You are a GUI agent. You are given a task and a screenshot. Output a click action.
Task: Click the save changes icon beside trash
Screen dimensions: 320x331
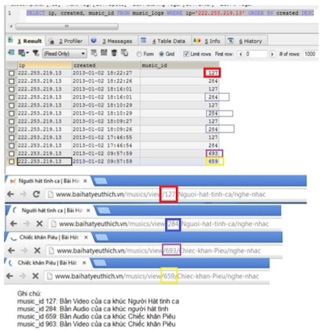[104, 52]
